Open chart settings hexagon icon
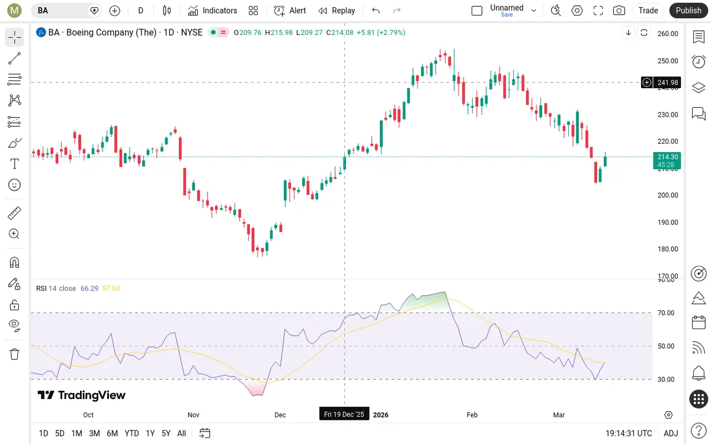Viewport: 711px width, 444px height. pyautogui.click(x=577, y=11)
